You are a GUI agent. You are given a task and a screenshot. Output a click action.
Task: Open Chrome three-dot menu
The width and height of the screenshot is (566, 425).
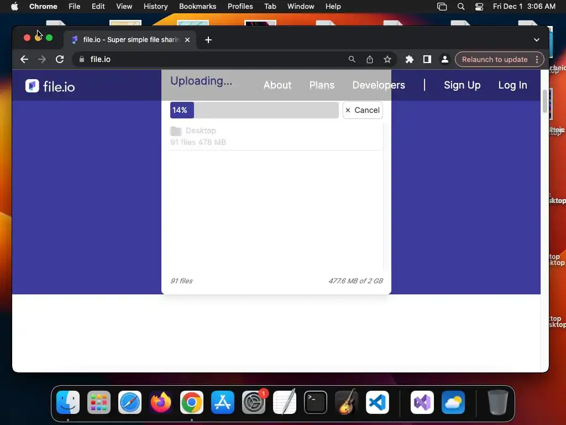click(537, 59)
